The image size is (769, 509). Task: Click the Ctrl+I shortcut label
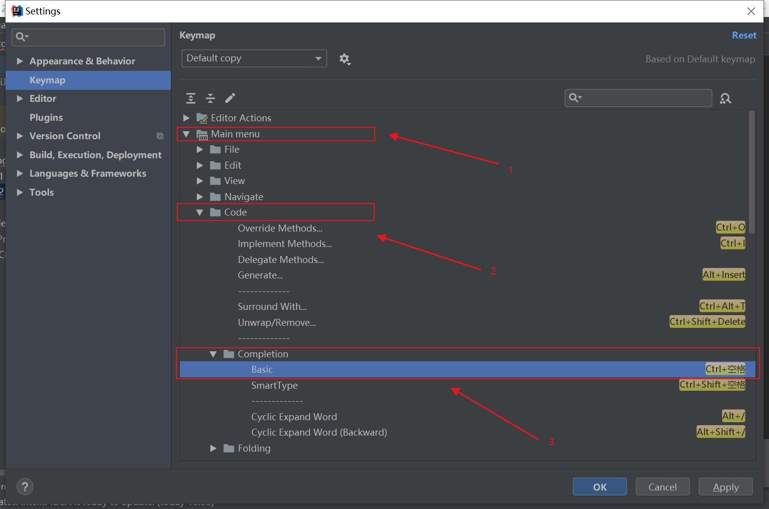click(x=733, y=244)
